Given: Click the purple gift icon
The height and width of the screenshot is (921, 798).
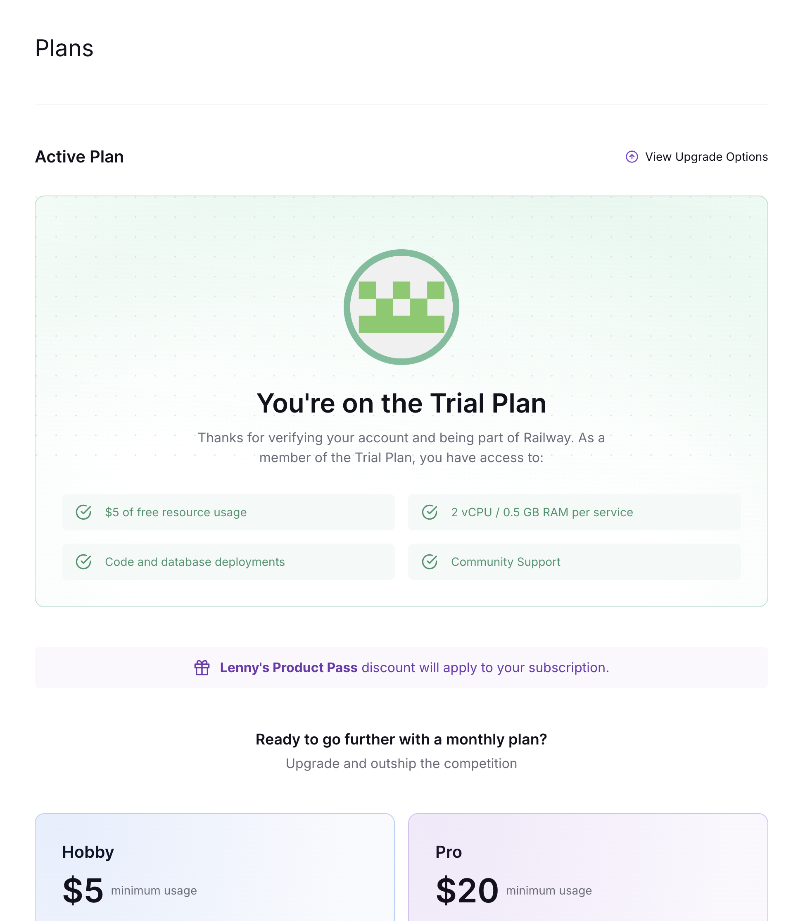Looking at the screenshot, I should 203,668.
